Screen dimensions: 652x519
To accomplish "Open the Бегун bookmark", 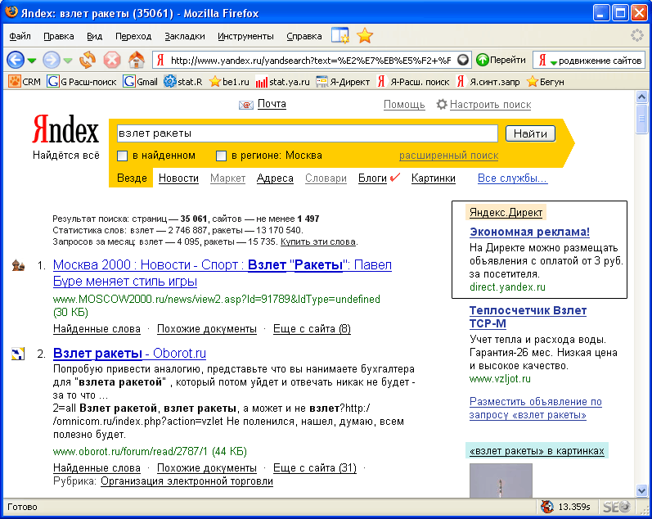I will 545,82.
